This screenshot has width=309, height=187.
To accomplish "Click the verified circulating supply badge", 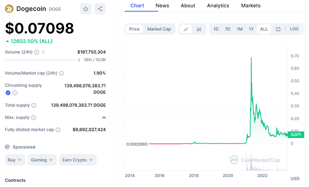I will [x=8, y=93].
